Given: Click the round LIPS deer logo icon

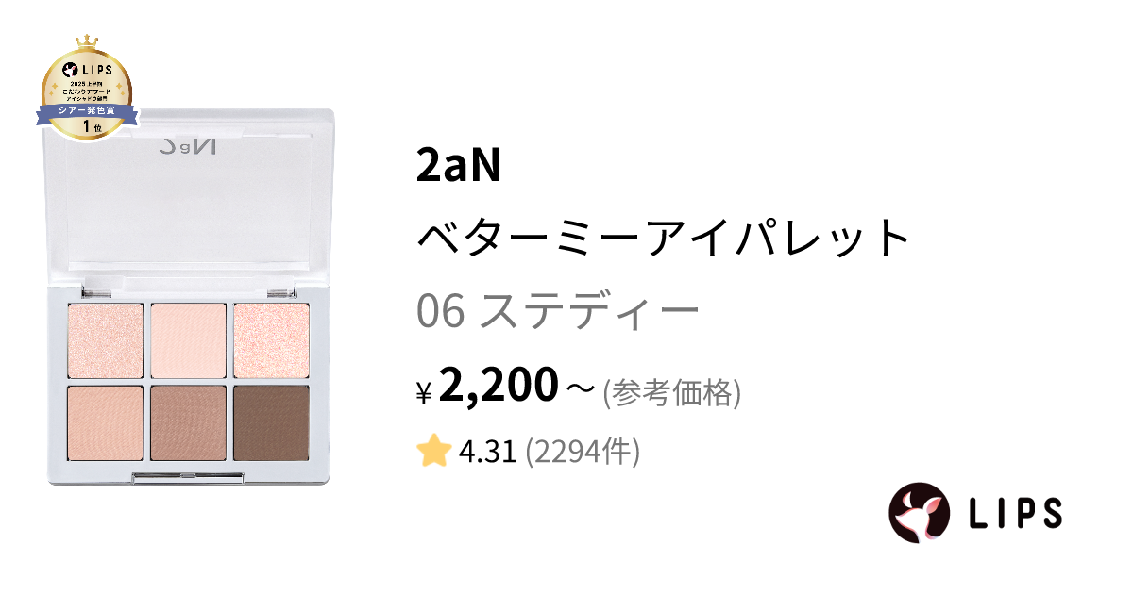Looking at the screenshot, I should 918,513.
